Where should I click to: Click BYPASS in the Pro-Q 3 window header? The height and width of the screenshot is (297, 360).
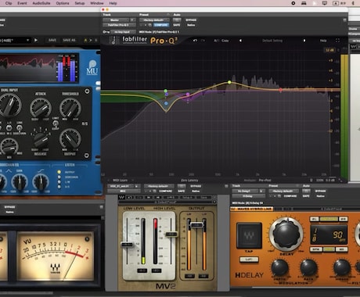pos(191,20)
